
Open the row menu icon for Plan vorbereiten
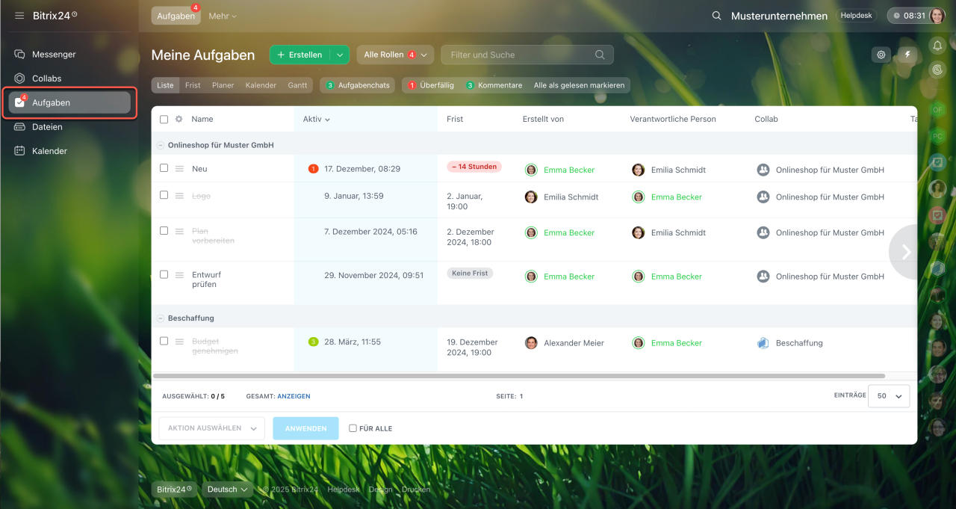(x=179, y=232)
